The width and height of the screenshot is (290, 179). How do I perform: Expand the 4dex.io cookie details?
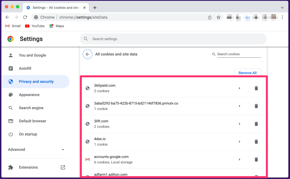pos(240,142)
